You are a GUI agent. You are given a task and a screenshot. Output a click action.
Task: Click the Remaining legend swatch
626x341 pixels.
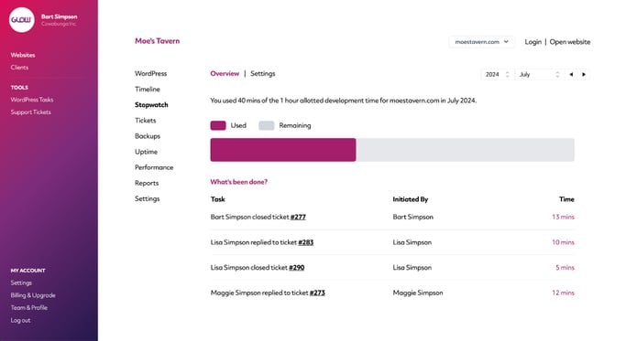point(267,125)
